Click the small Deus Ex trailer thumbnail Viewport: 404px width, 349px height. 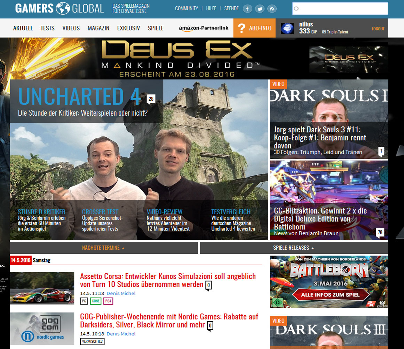(349, 60)
